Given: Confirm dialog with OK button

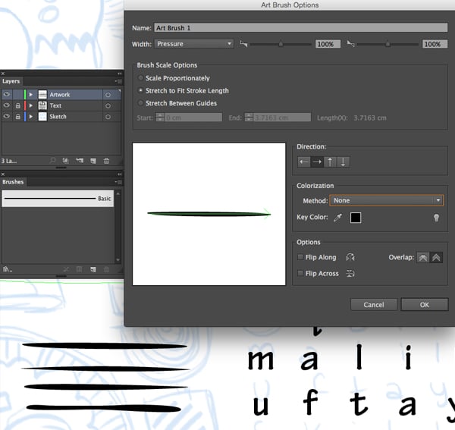Looking at the screenshot, I should tap(425, 305).
